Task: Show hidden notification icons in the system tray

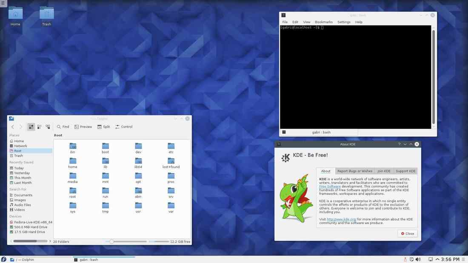Action: 437,259
